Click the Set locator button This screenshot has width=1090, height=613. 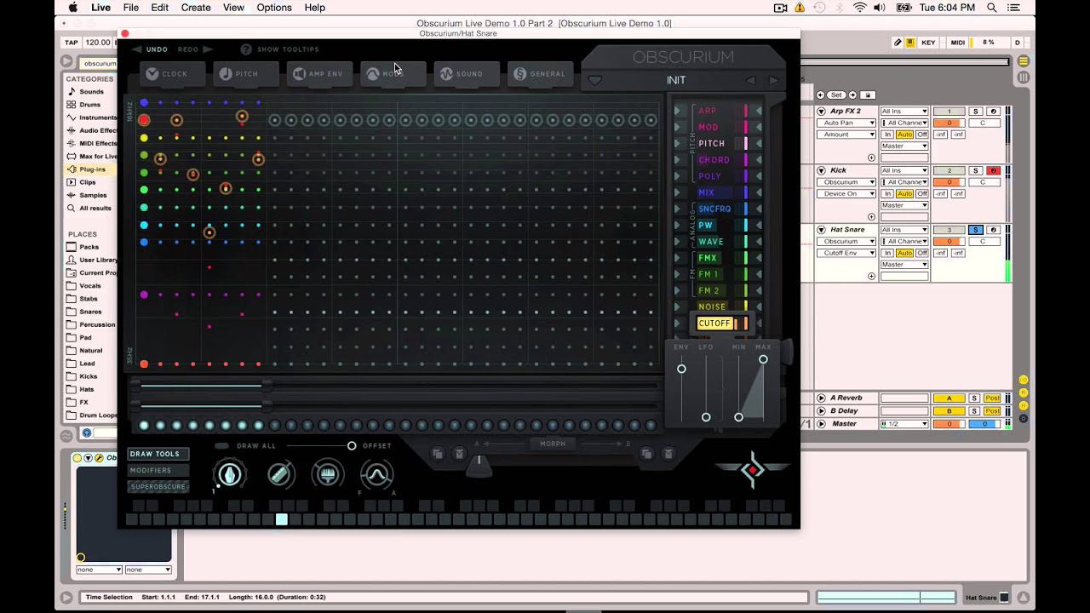click(836, 95)
